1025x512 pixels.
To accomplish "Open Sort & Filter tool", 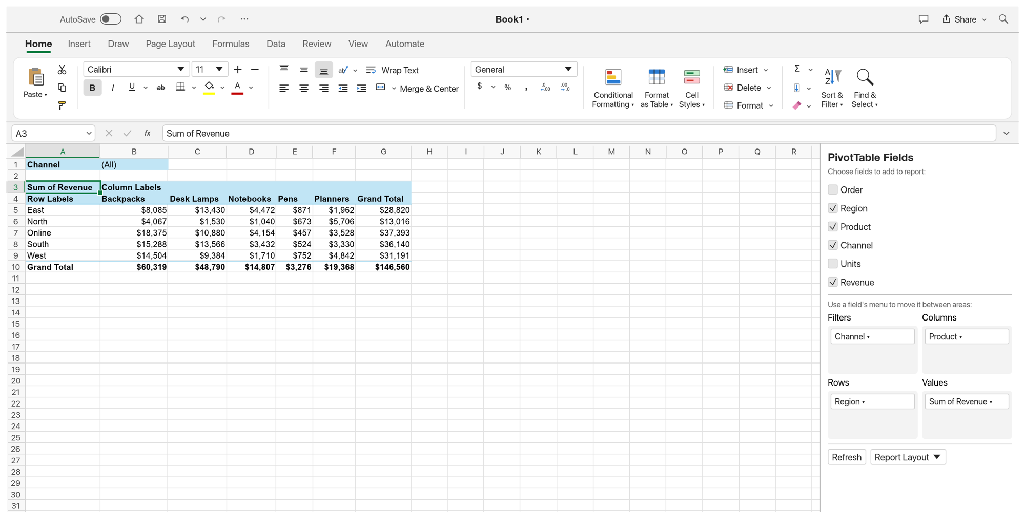I will pos(832,88).
